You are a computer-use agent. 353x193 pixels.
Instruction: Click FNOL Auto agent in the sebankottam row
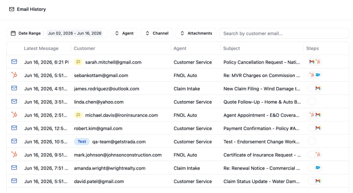185,75
